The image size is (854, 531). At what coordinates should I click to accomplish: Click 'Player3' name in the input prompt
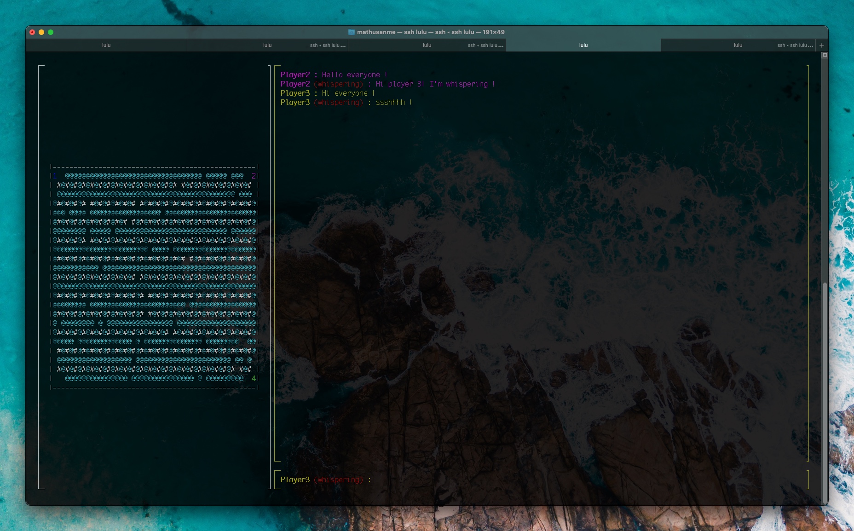[x=295, y=479]
